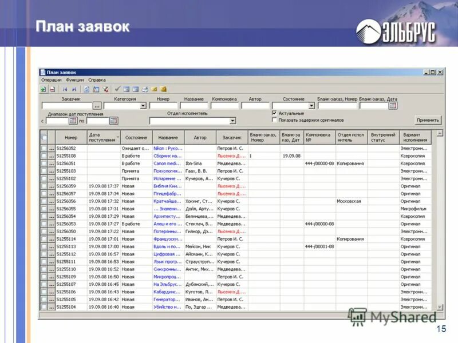
Task: Focus the Бланк-заказ, Номер input field
Action: coord(337,106)
